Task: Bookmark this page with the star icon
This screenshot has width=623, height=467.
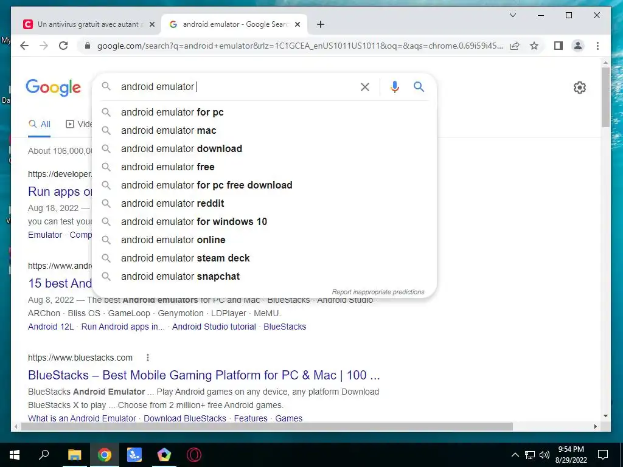Action: pyautogui.click(x=534, y=46)
